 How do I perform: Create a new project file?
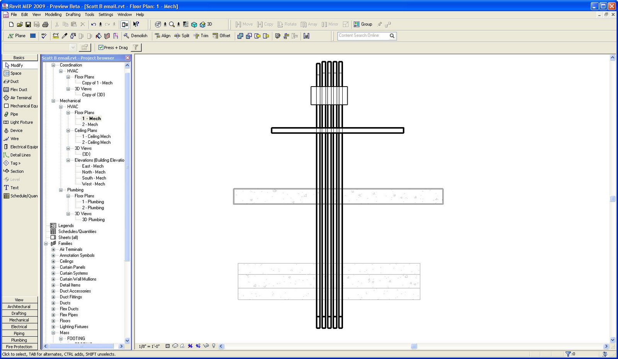pos(11,24)
